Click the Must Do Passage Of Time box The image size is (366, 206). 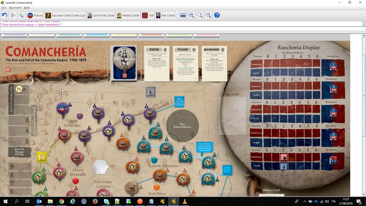coord(19,152)
